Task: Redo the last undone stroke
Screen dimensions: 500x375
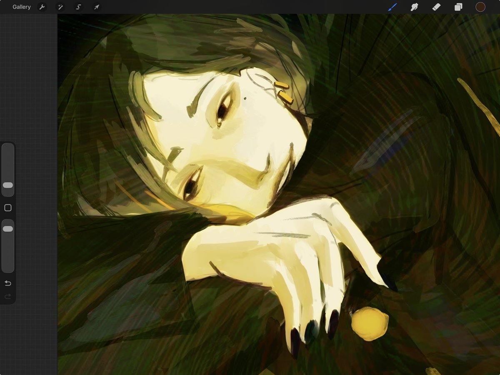Action: [8, 297]
